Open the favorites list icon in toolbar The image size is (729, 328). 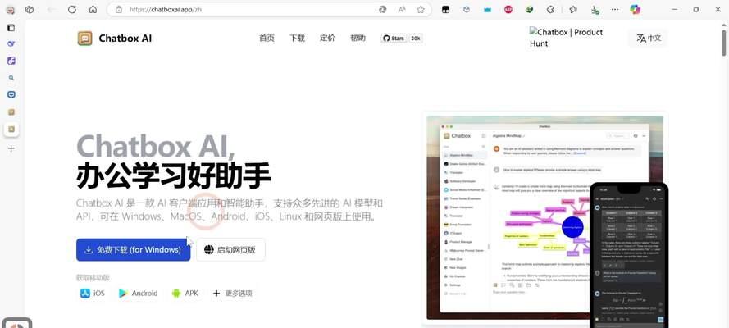click(572, 9)
